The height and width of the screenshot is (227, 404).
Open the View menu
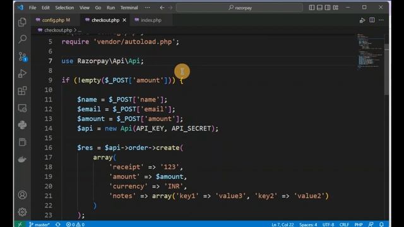coord(84,8)
